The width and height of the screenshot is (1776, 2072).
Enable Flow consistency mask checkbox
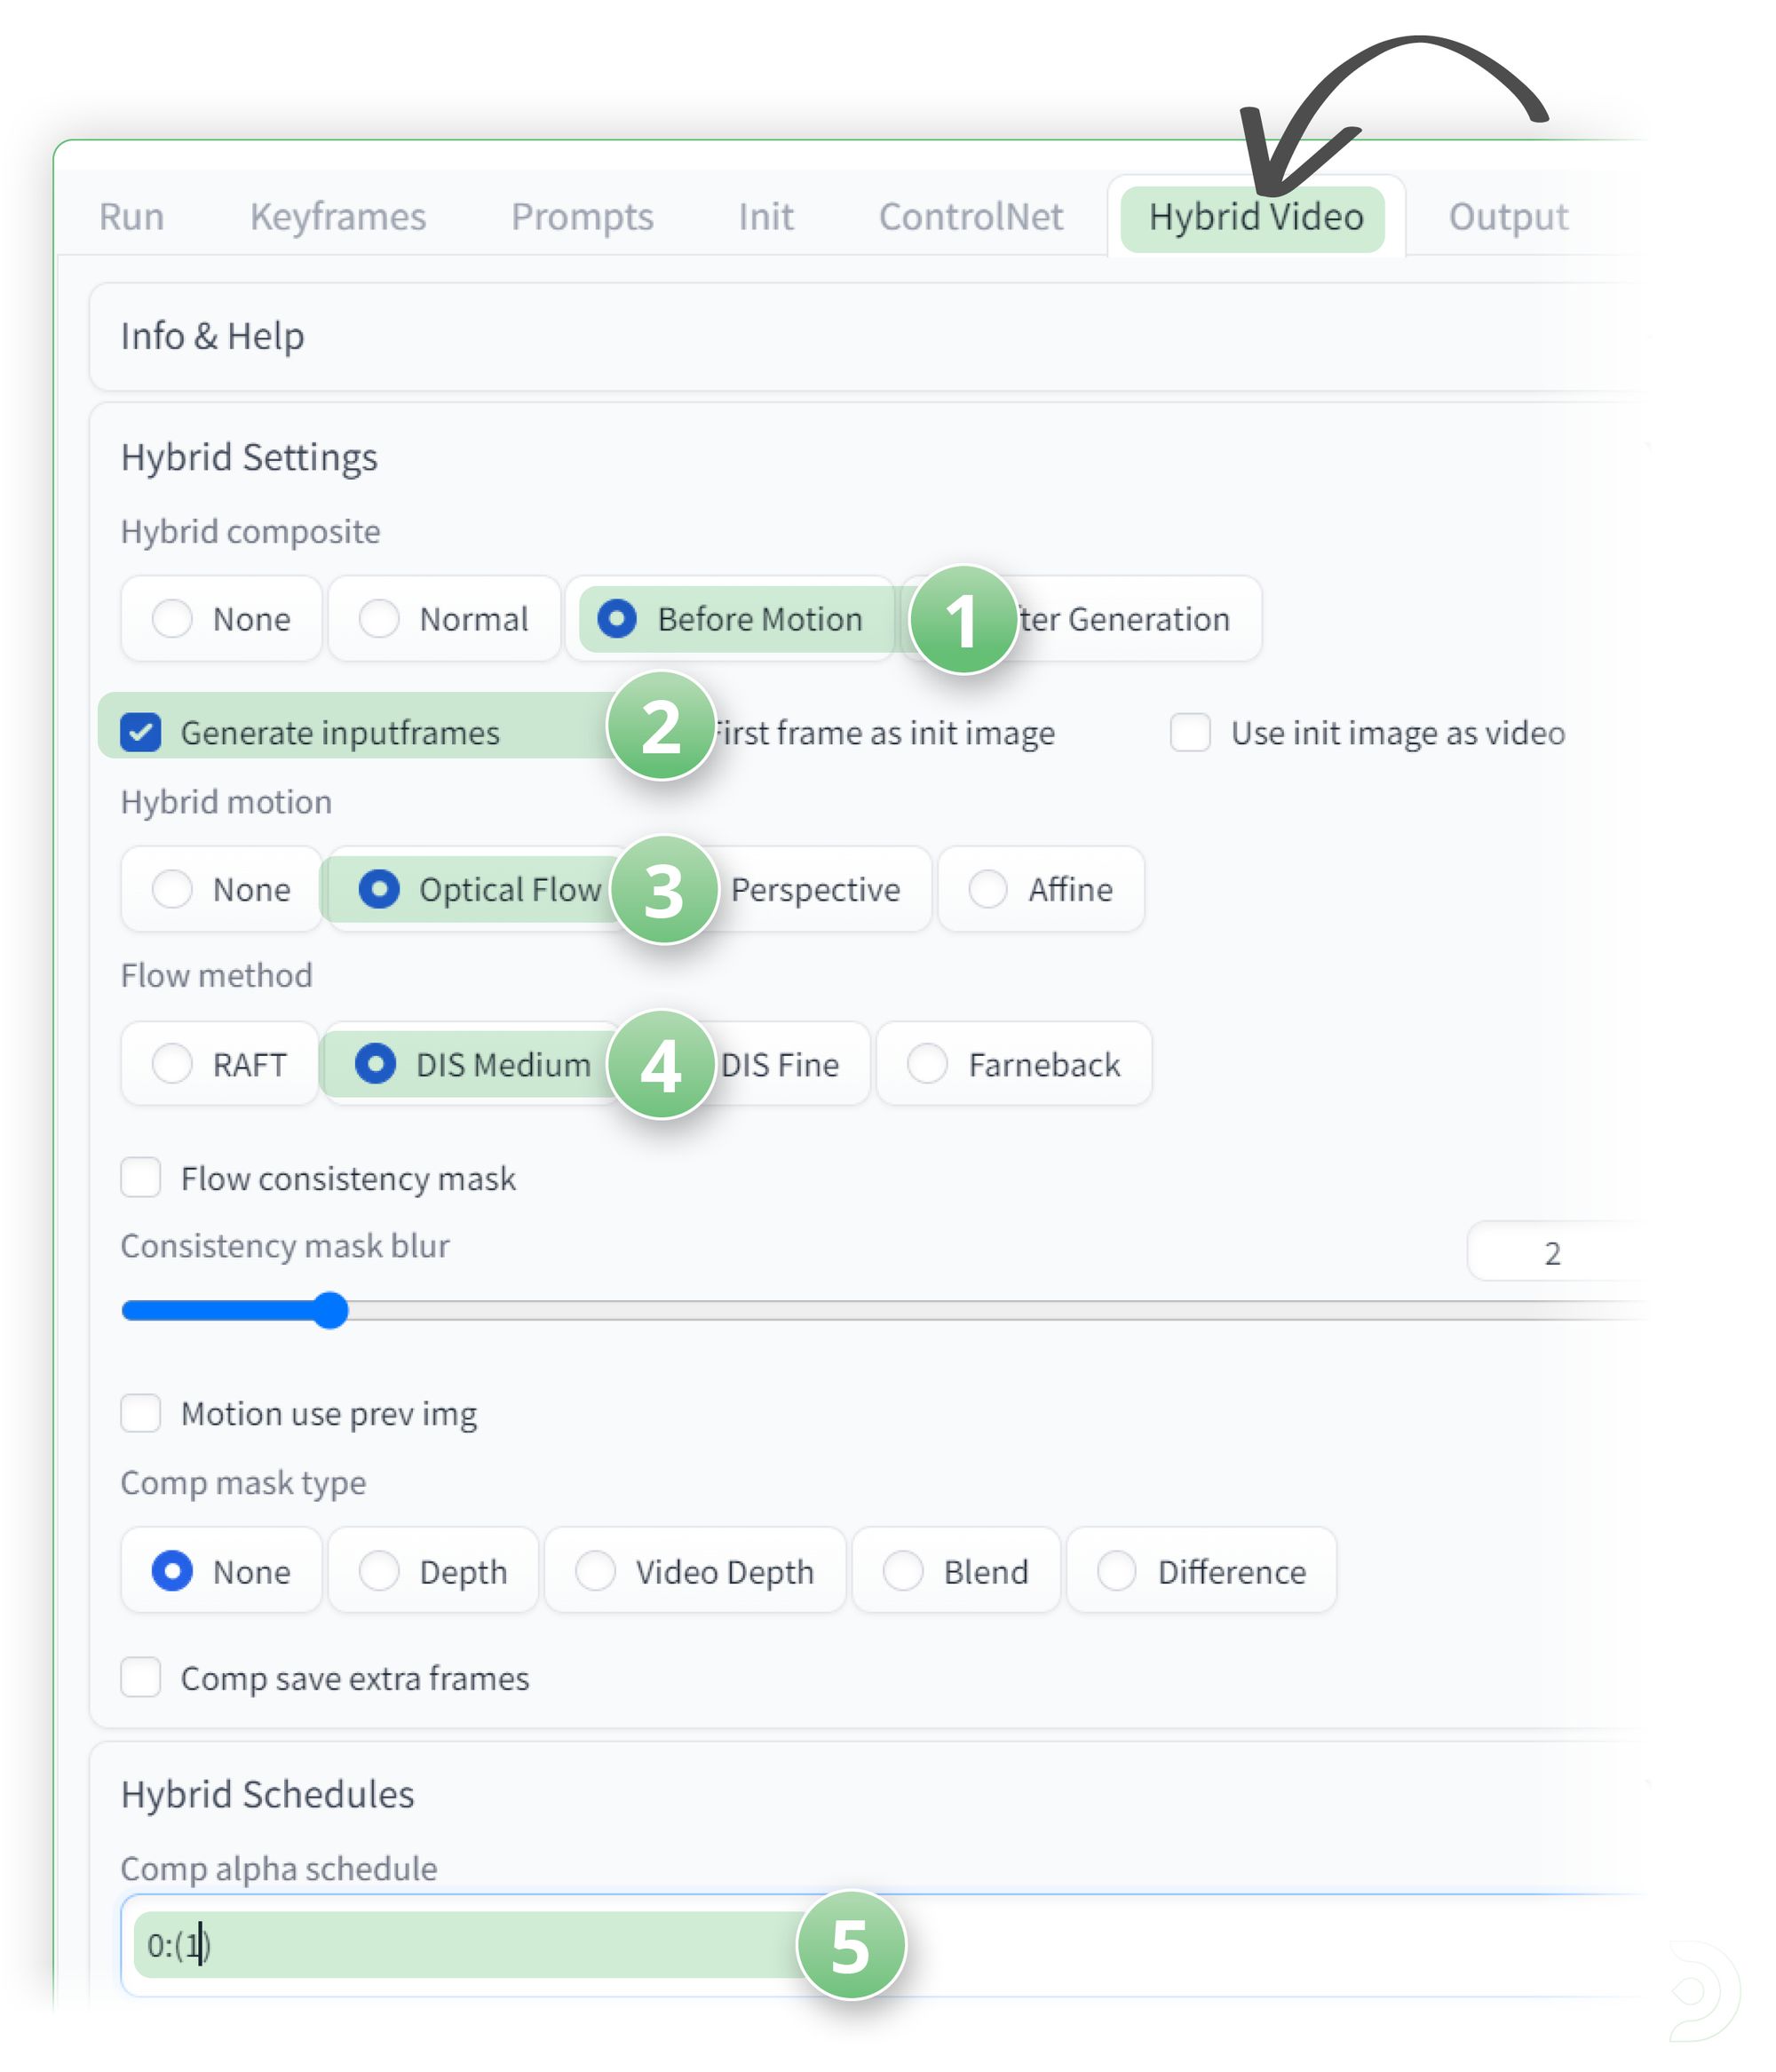(x=141, y=1177)
